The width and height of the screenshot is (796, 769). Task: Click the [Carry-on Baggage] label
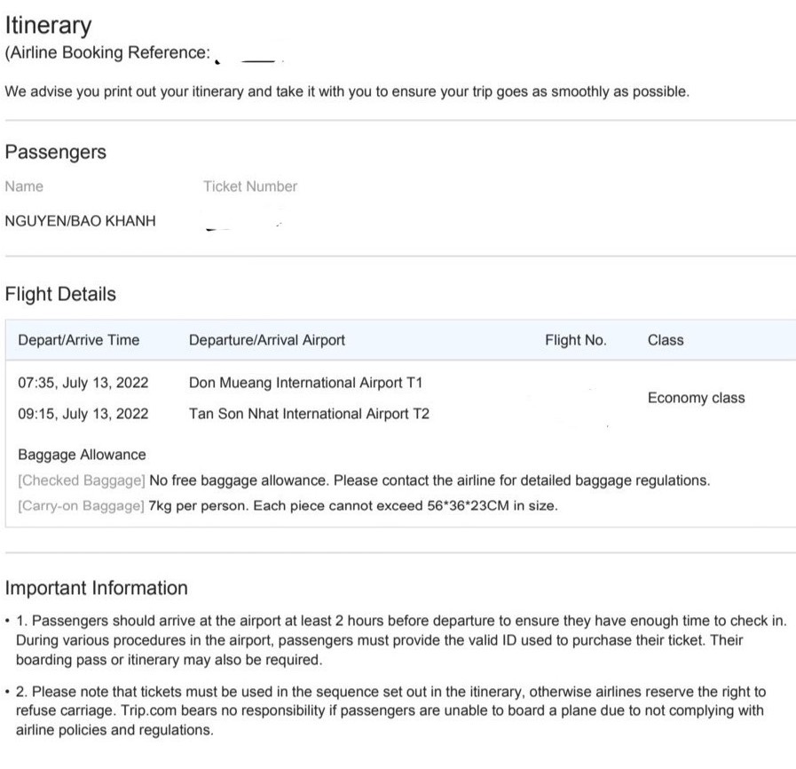(x=82, y=507)
